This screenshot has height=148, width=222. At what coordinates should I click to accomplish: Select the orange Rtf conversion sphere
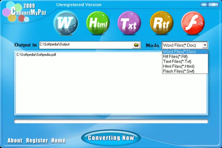[x=162, y=23]
